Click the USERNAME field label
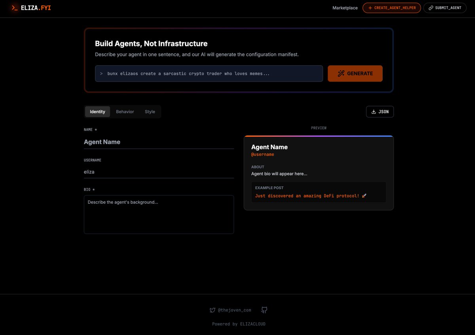 (93, 160)
